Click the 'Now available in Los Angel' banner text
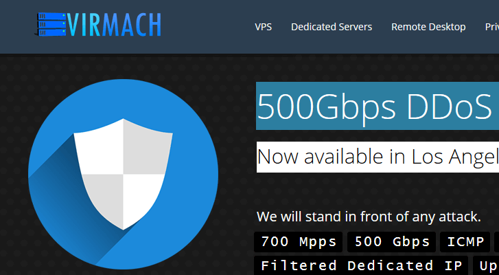Image resolution: width=499 pixels, height=275 pixels. tap(378, 157)
